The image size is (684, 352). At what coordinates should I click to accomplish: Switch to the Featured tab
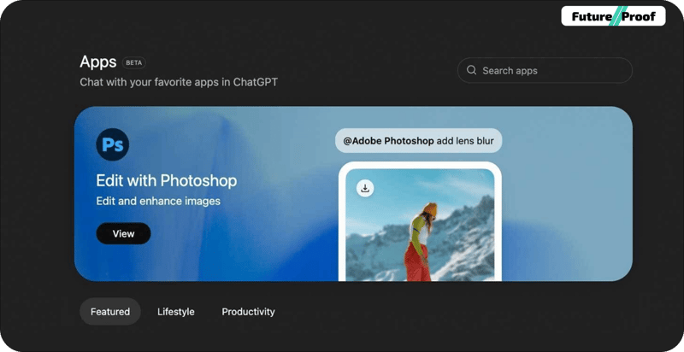pyautogui.click(x=110, y=312)
